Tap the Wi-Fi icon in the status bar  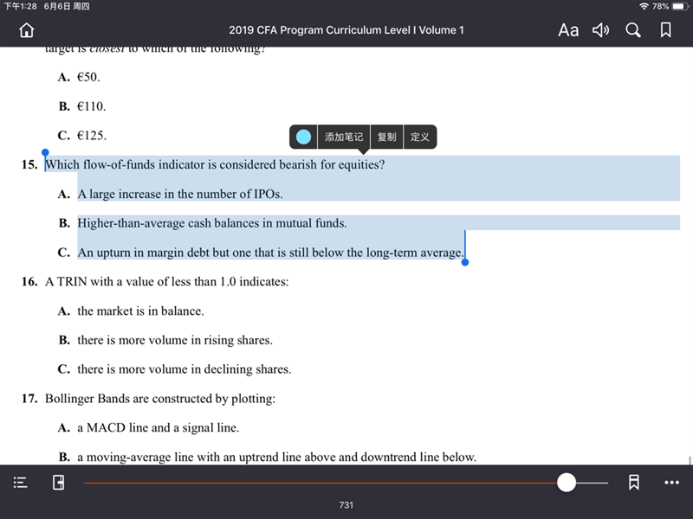pos(644,6)
